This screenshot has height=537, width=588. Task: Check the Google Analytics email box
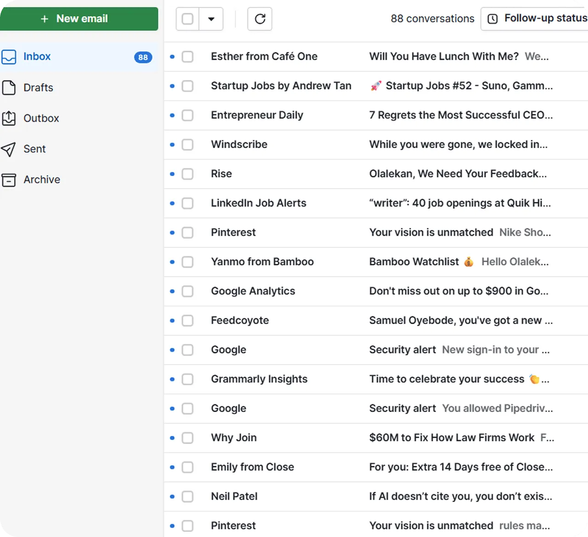(x=187, y=291)
